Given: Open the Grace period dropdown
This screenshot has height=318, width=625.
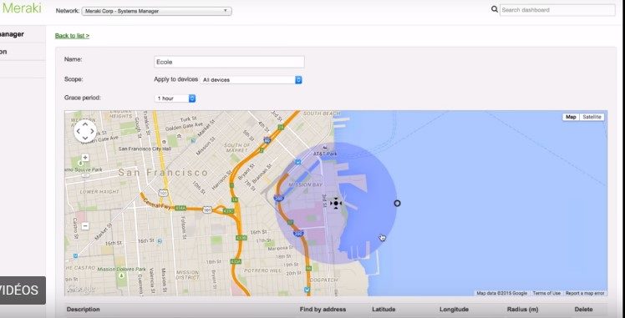Looking at the screenshot, I should 175,98.
